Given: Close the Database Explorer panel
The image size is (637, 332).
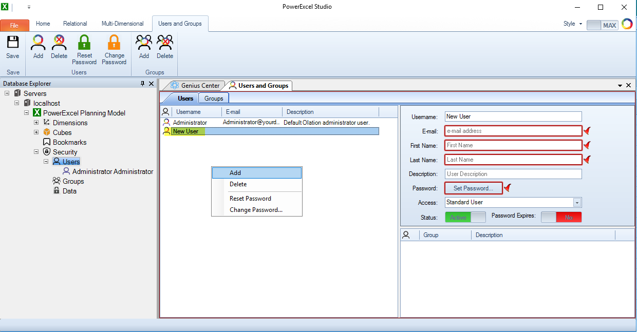Looking at the screenshot, I should tap(151, 84).
